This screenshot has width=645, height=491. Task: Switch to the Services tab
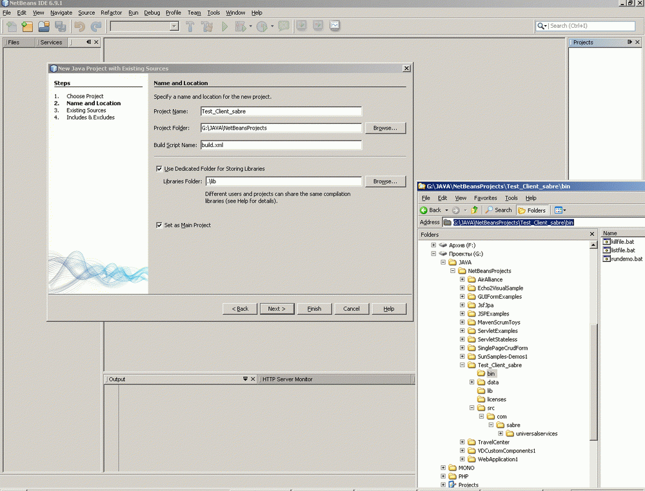(51, 42)
